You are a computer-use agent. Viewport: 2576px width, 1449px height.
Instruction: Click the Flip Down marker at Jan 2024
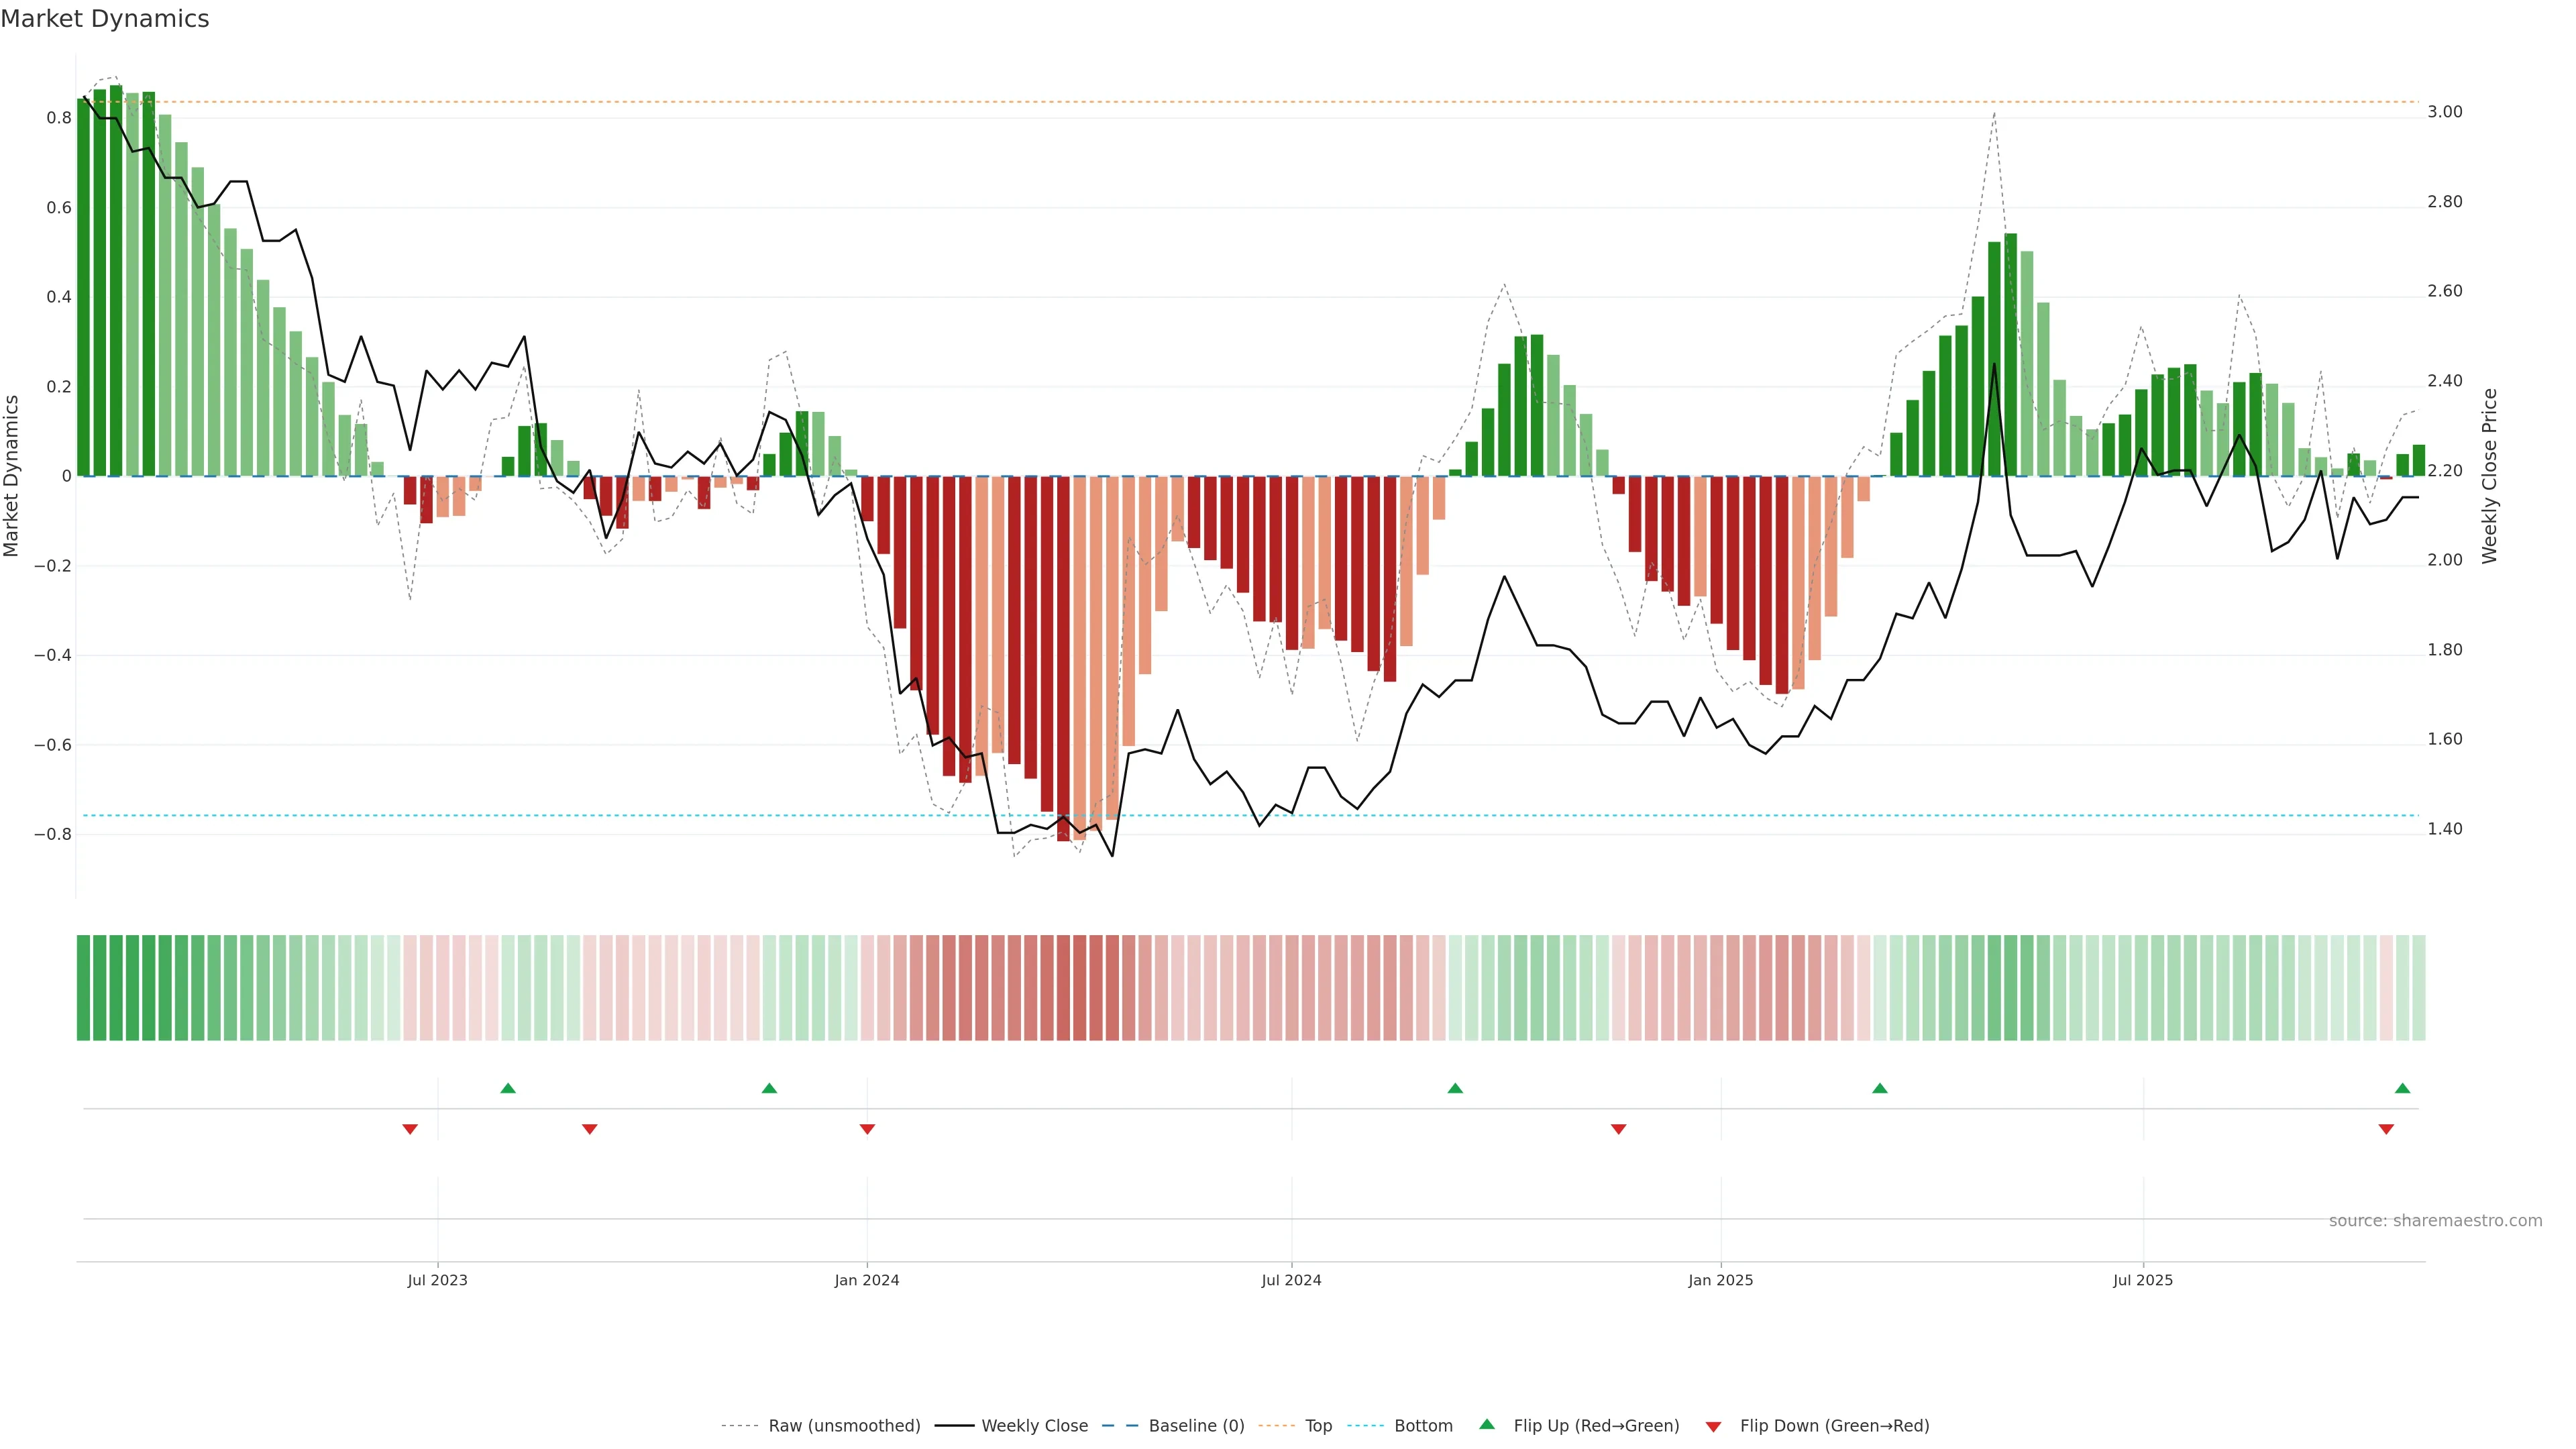pos(867,1129)
